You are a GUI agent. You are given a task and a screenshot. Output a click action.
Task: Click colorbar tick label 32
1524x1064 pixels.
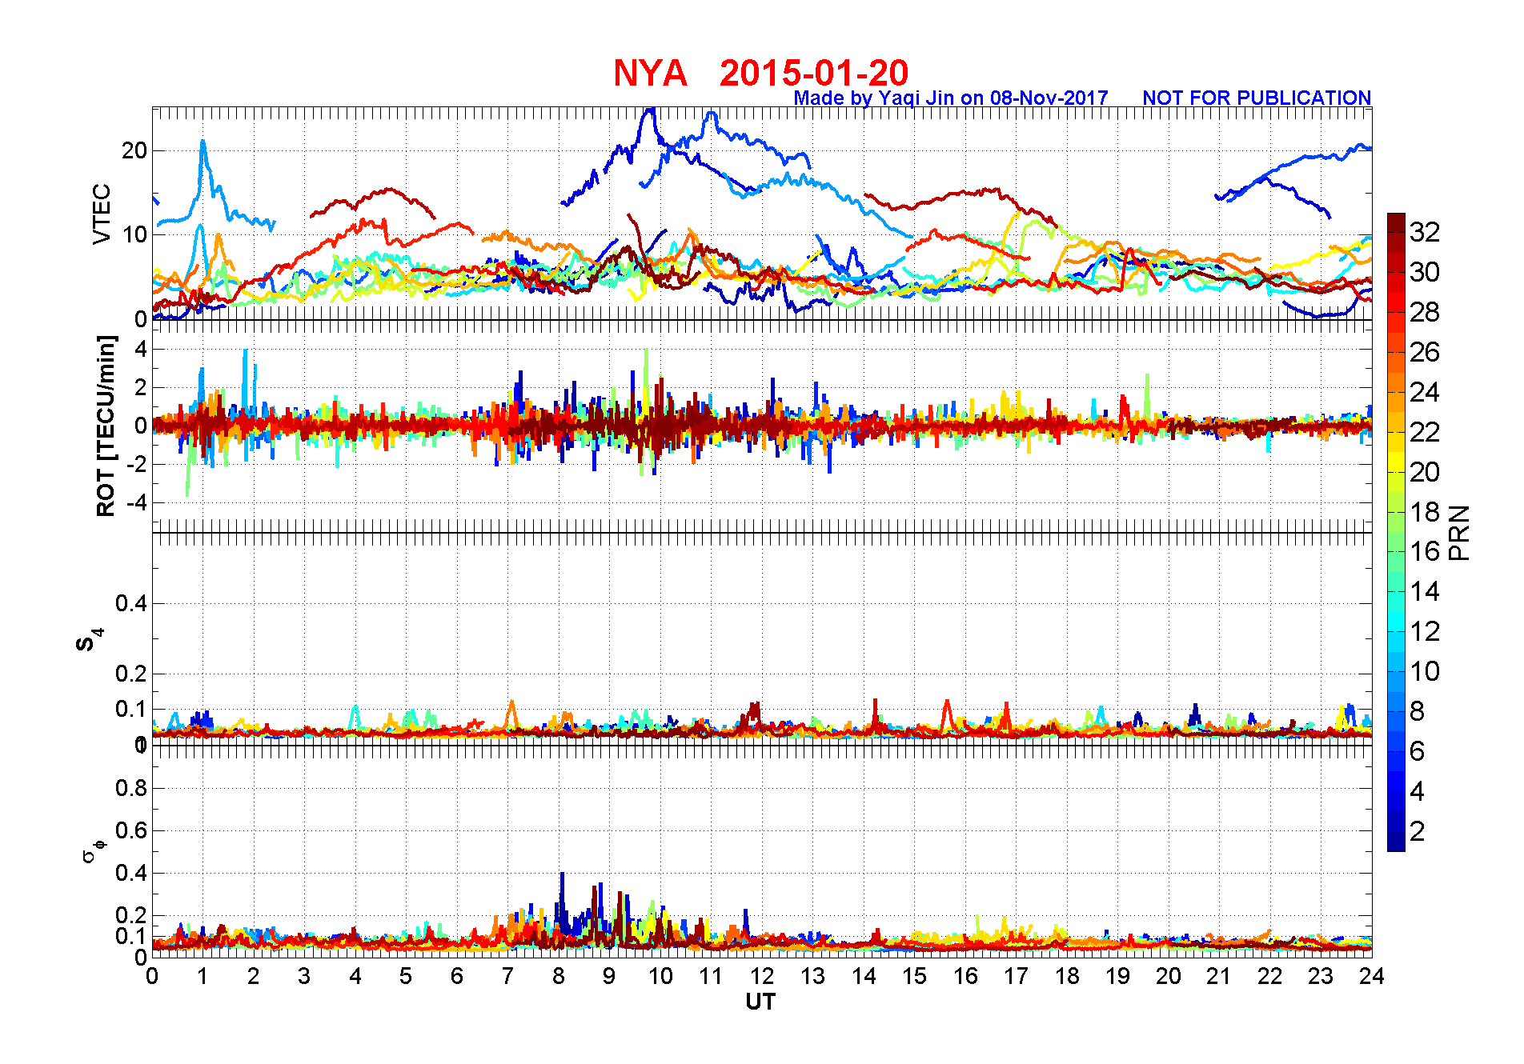click(1425, 232)
